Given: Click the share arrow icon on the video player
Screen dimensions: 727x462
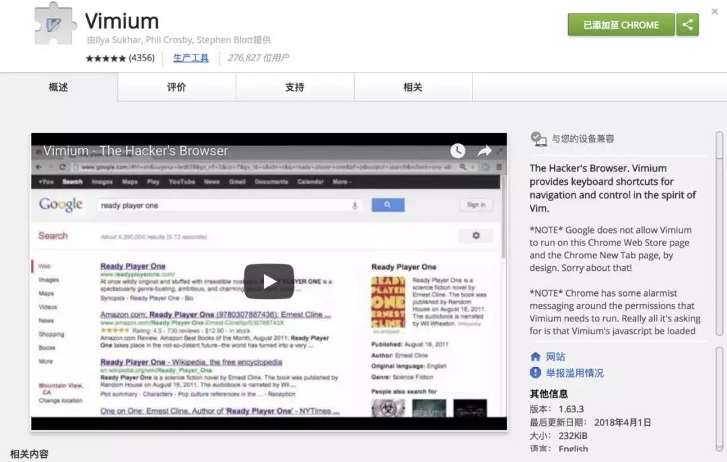Looking at the screenshot, I should [x=484, y=151].
